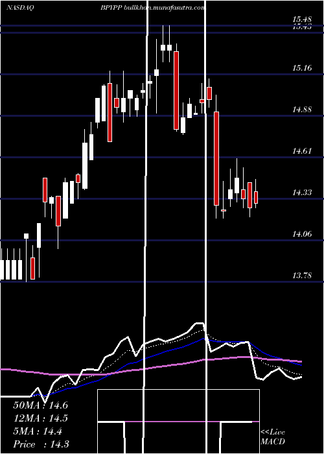Click the 14.06 price axis label
This screenshot has height=454, width=324.
[x=302, y=233]
